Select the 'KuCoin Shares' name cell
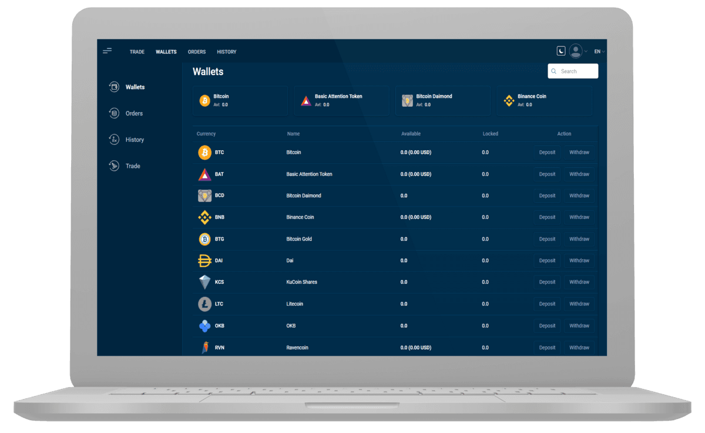Image resolution: width=705 pixels, height=433 pixels. click(301, 282)
